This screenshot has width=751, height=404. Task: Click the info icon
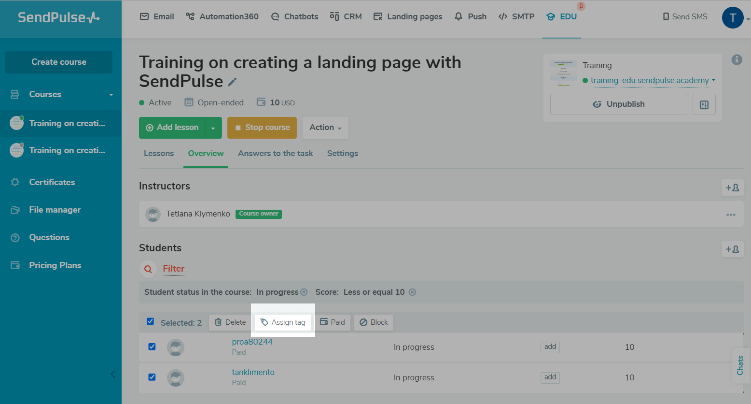pos(737,59)
